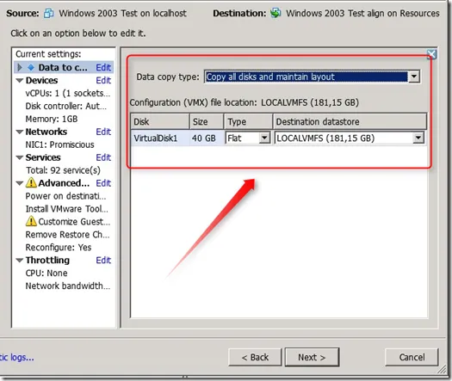This screenshot has height=381, width=452.
Task: Edit the Throttling settings
Action: pyautogui.click(x=103, y=260)
